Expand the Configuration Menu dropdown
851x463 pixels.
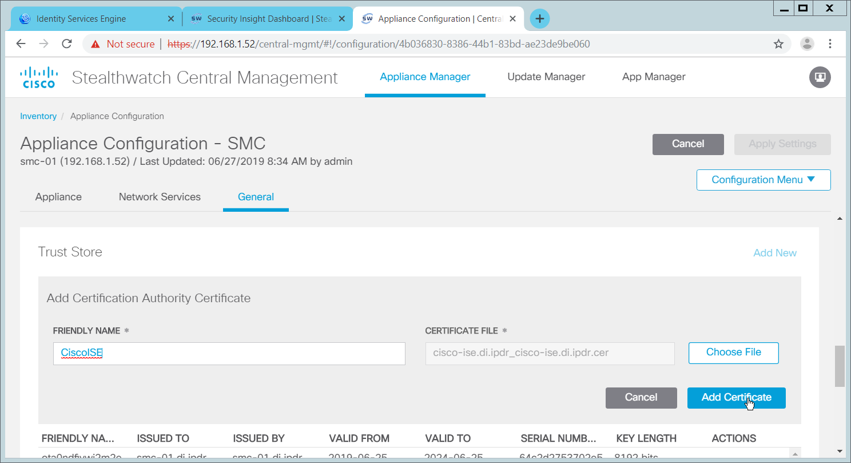[x=763, y=180]
